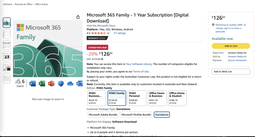Click the OneDrive cloud icon
This screenshot has height=137, width=255.
[70, 84]
